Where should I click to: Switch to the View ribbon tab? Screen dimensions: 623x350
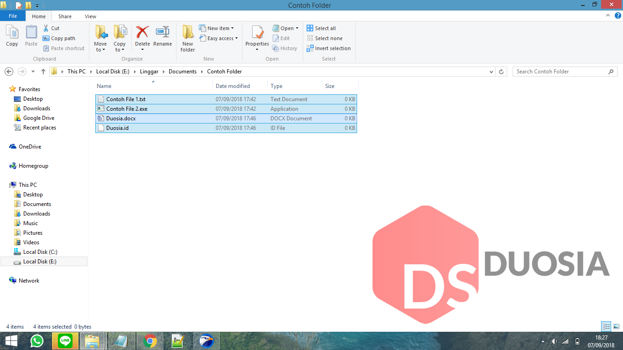[x=90, y=16]
